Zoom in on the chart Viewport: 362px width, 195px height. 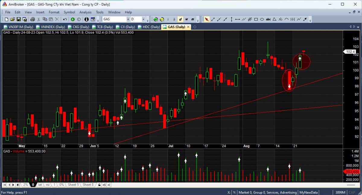tap(156, 19)
